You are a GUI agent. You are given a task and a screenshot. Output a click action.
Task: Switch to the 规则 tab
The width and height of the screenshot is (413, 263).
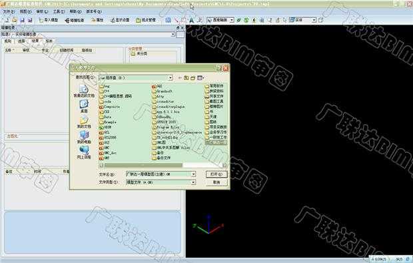[x=8, y=41]
